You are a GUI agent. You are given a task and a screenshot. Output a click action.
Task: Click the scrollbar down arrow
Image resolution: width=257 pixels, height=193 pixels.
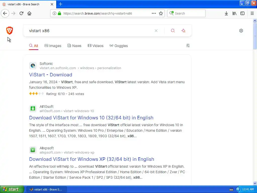click(x=255, y=183)
